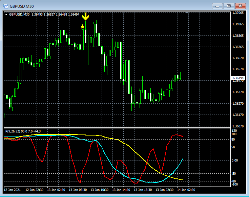Click the GBPUSD,M30 window title text

tap(22, 6)
